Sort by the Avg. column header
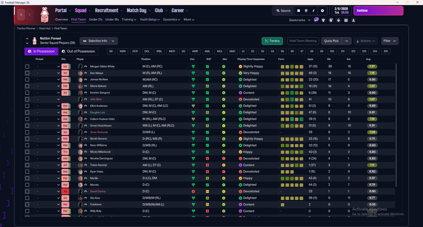 (368, 59)
